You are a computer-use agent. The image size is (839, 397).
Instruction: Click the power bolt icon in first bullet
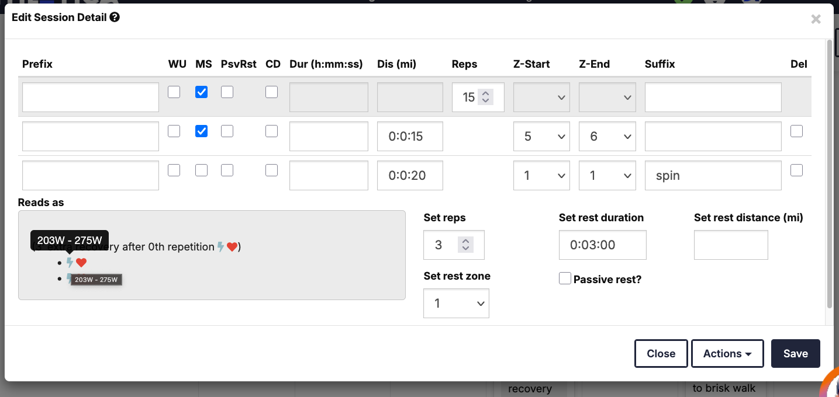pos(70,263)
